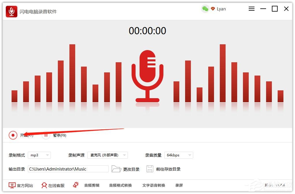Expand the 麦克风(外部声音) sound source dropdown
This screenshot has height=194, width=295.
point(107,155)
